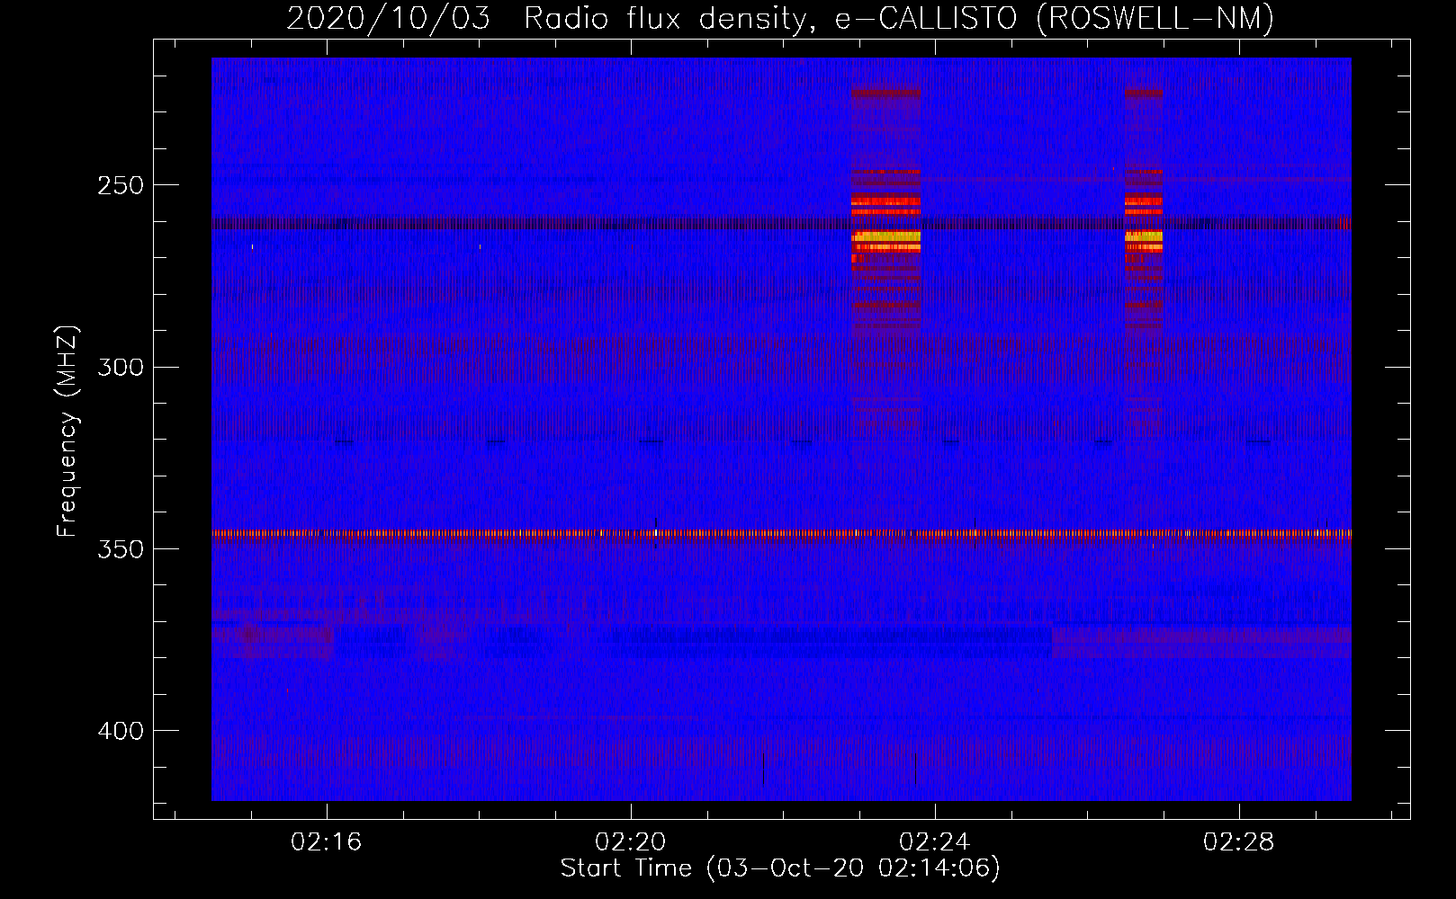Click the 'Start Time (03-Oct-20 02:14:06)' label
1456x899 pixels.
[x=780, y=868]
